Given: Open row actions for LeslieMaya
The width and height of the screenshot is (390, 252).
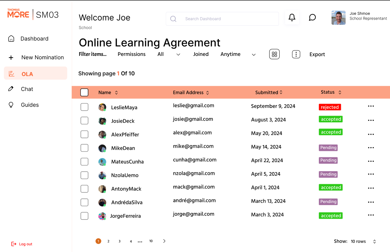Looking at the screenshot, I should 371,106.
